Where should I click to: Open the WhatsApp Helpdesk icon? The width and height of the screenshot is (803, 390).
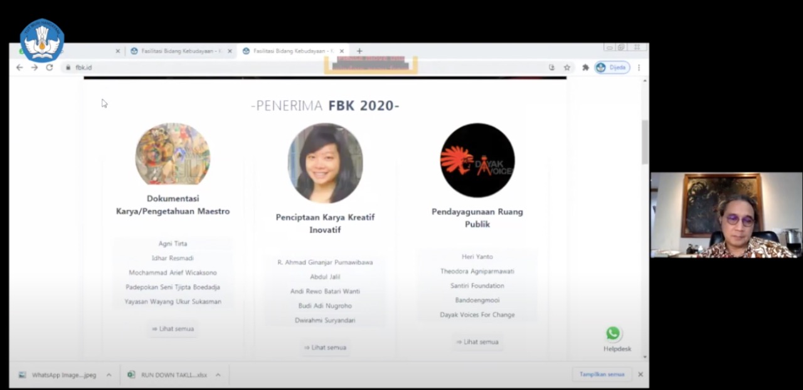[613, 334]
